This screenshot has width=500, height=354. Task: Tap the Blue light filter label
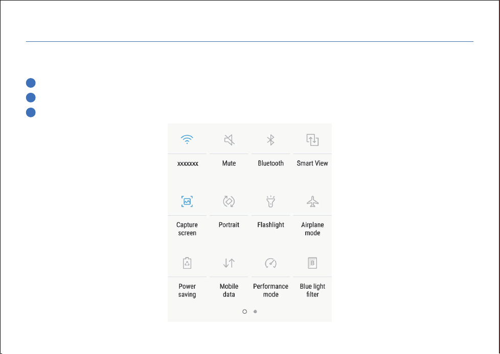[x=312, y=290]
